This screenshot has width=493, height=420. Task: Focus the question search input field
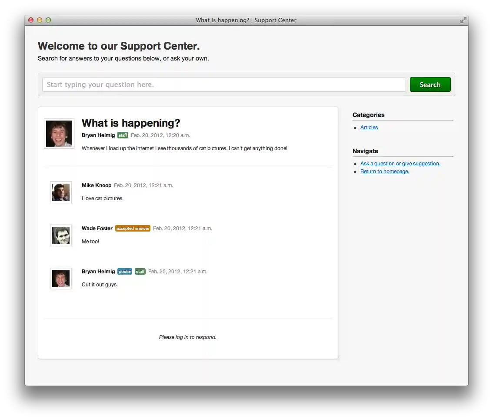coord(223,84)
